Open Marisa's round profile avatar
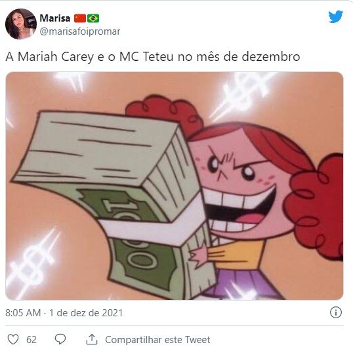This screenshot has height=349, width=353. tap(21, 24)
